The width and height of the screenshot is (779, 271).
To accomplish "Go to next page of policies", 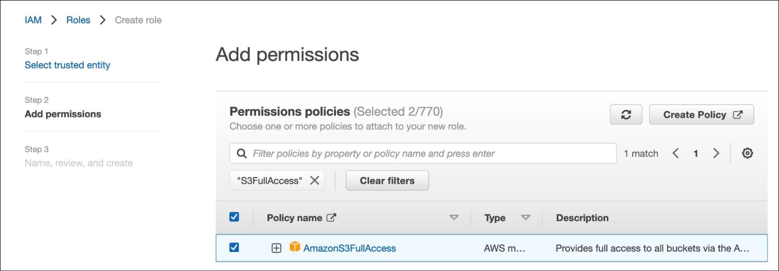I will [716, 153].
